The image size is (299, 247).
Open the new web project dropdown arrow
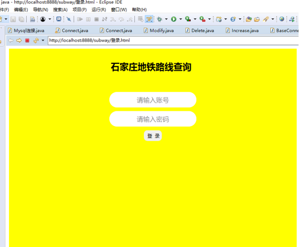tap(225, 19)
